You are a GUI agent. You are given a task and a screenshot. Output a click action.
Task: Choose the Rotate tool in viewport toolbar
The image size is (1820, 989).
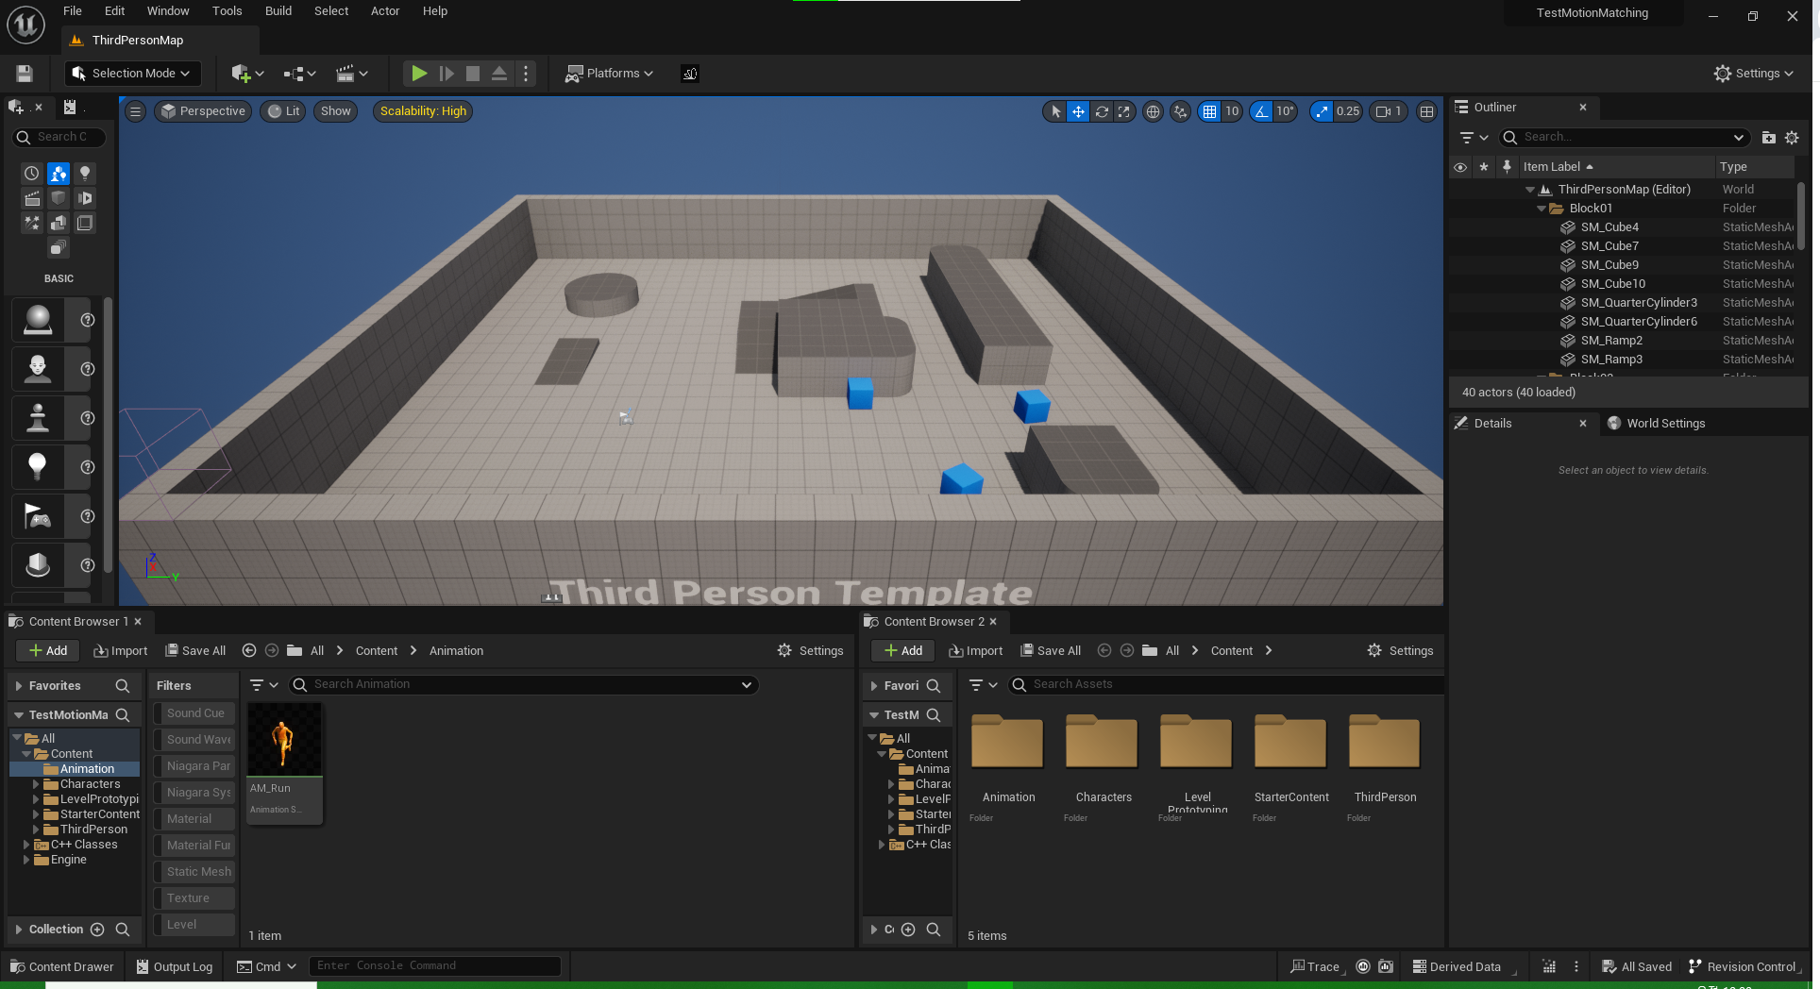tap(1102, 111)
